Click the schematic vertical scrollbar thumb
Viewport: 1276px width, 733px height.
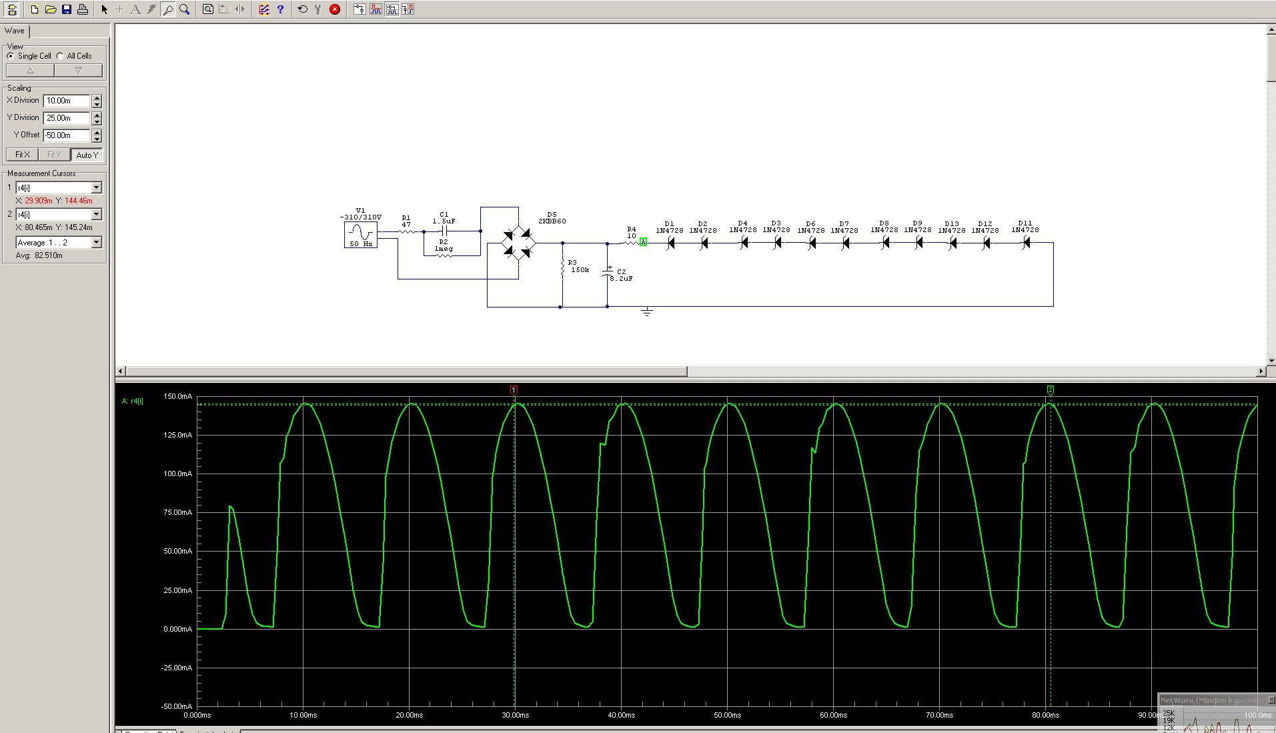point(1271,57)
